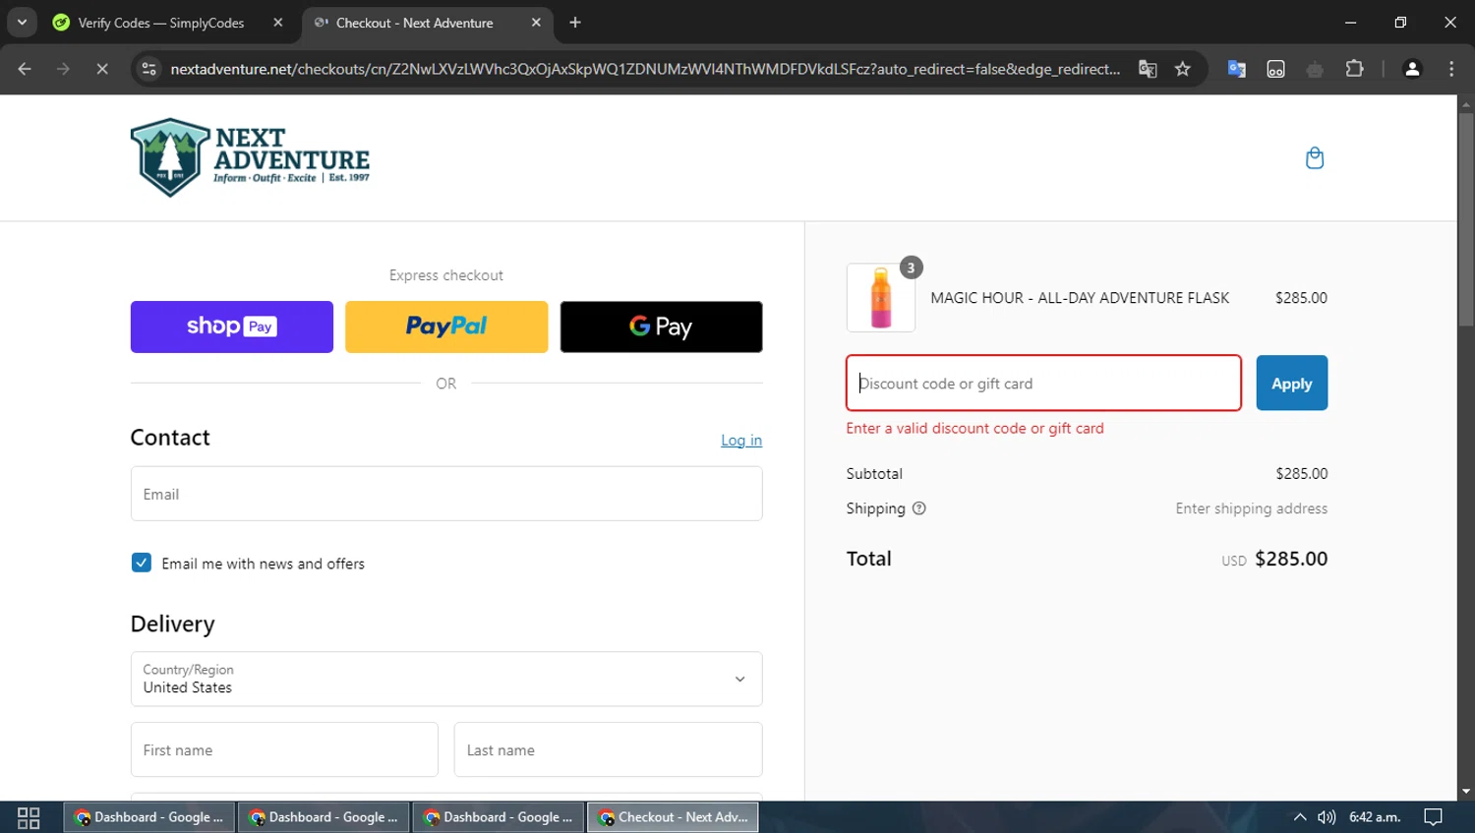Choose PayPal express checkout
Image resolution: width=1475 pixels, height=833 pixels.
[x=446, y=327]
